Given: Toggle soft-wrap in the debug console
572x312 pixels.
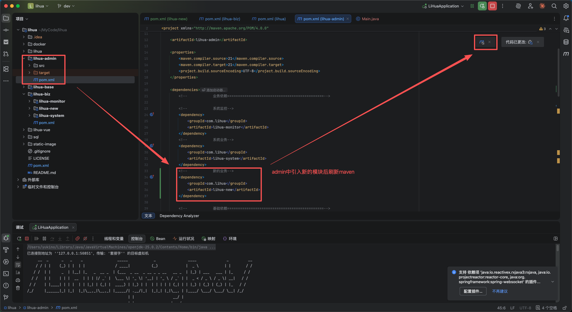Looking at the screenshot, I should pyautogui.click(x=18, y=265).
